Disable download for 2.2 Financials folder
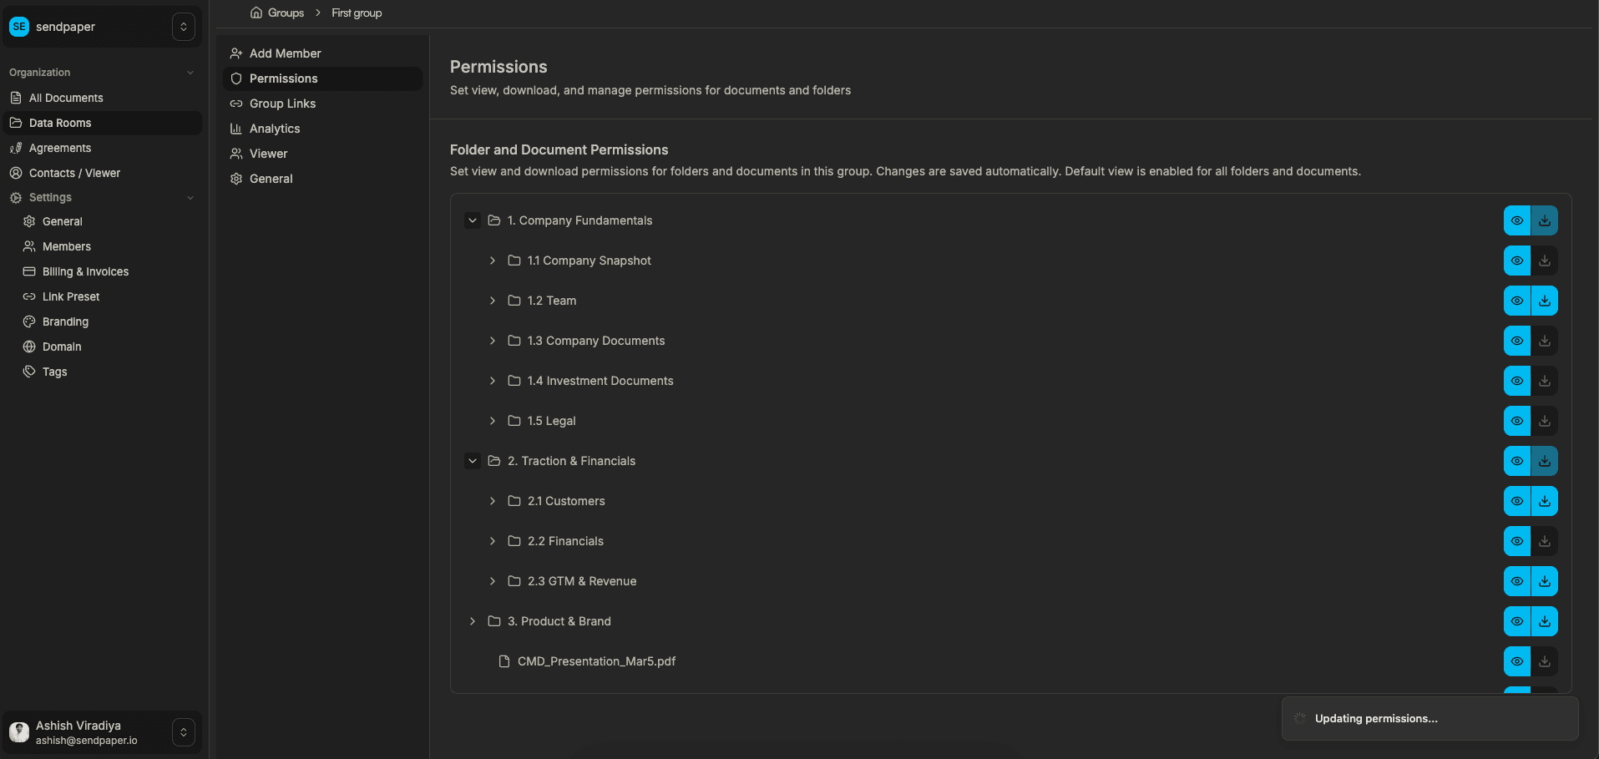 (x=1544, y=541)
